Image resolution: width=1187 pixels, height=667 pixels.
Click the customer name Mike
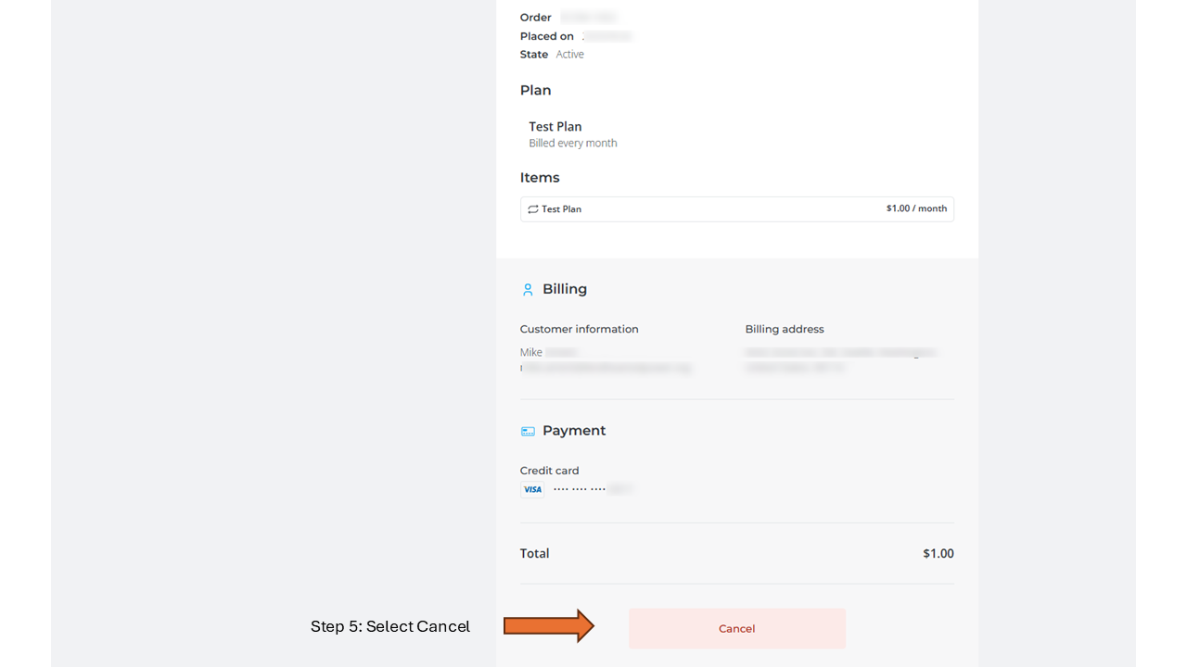531,352
